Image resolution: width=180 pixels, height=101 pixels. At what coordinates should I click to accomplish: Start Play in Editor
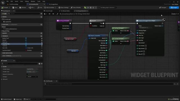pyautogui.click(x=85, y=8)
